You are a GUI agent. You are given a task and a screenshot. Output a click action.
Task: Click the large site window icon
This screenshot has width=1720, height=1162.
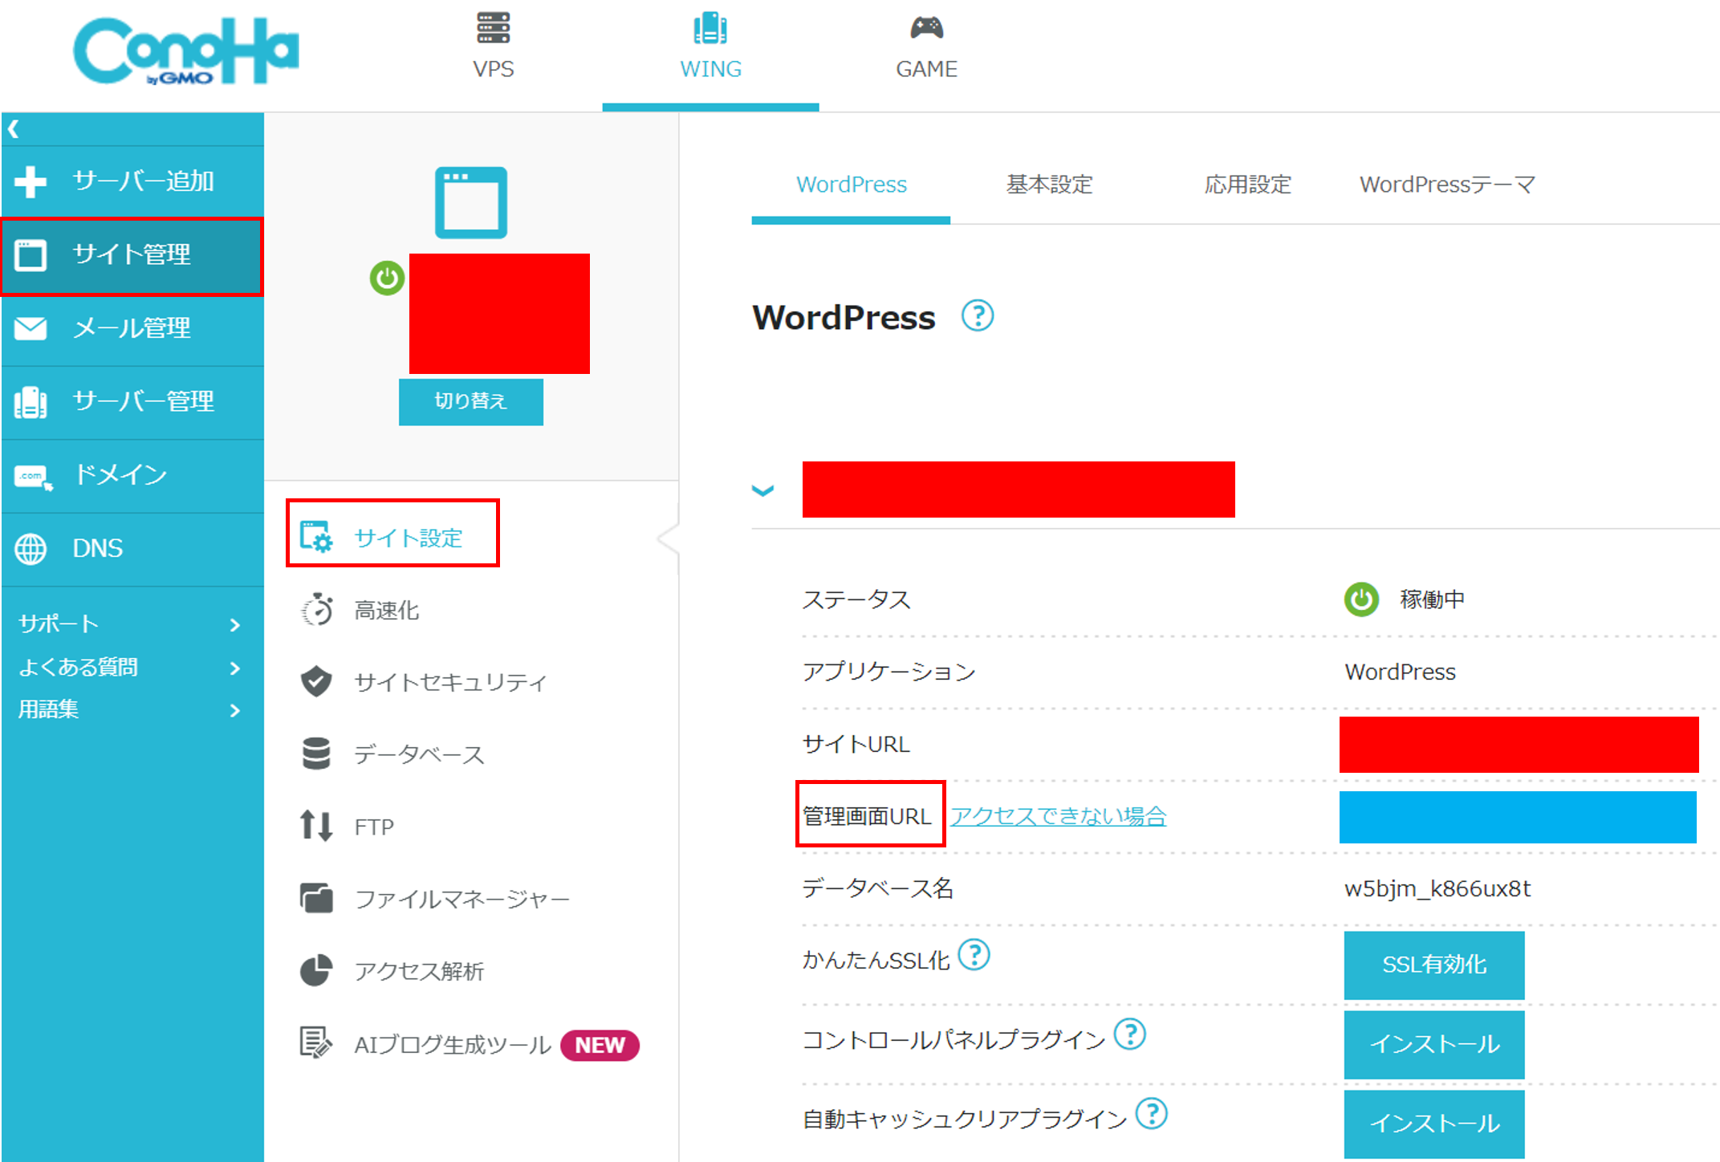click(471, 202)
